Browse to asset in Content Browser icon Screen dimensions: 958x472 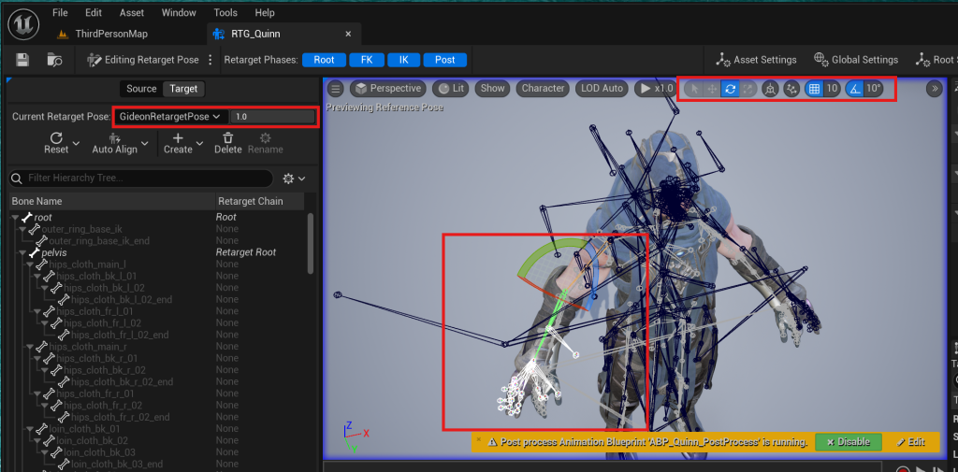[x=54, y=60]
